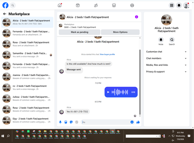Image resolution: width=194 pixels, height=143 pixels.
Task: Open the File Explorer taskbar icon
Action: (x=45, y=131)
